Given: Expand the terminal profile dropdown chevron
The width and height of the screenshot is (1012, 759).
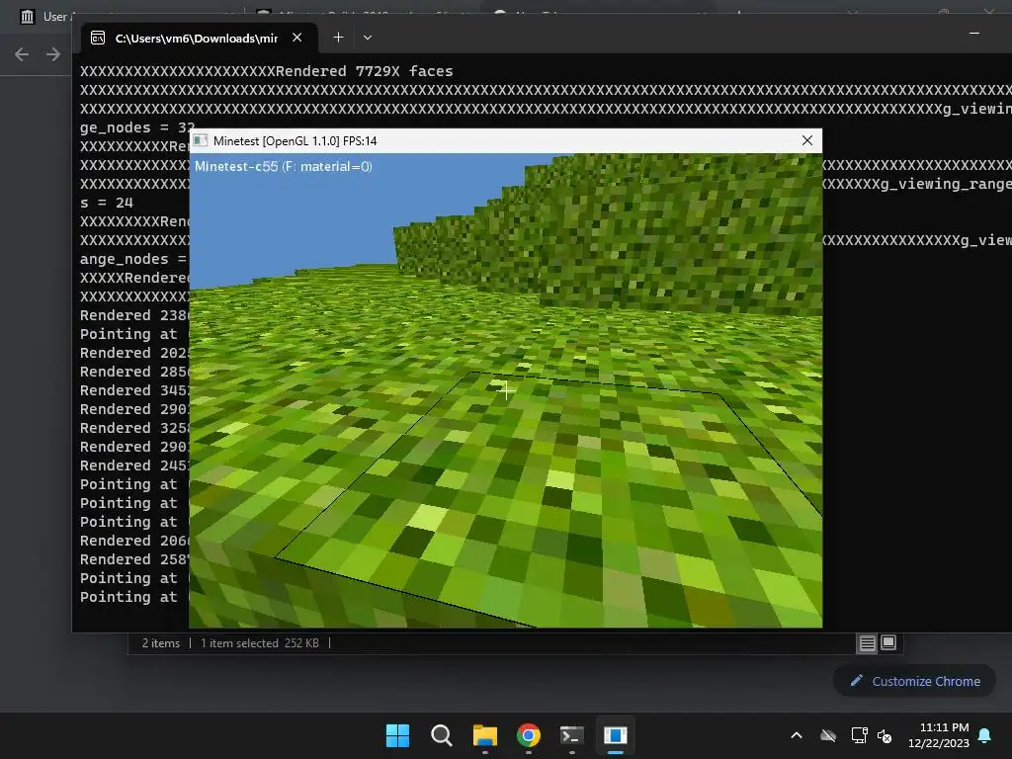Looking at the screenshot, I should tap(368, 38).
